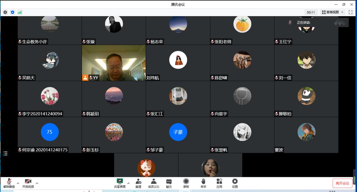357x192 pixels.
Task: Click the red 离开会议 button
Action: point(343,183)
